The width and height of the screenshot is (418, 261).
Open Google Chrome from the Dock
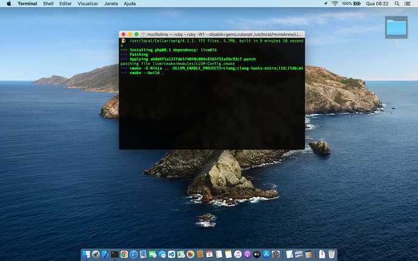point(124,254)
